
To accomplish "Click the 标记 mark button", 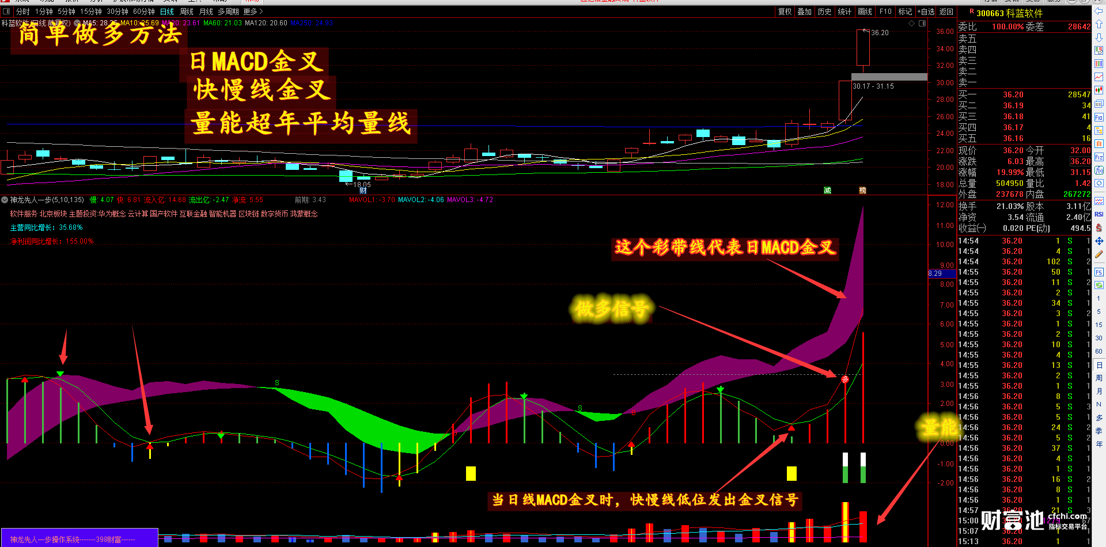I will click(905, 12).
